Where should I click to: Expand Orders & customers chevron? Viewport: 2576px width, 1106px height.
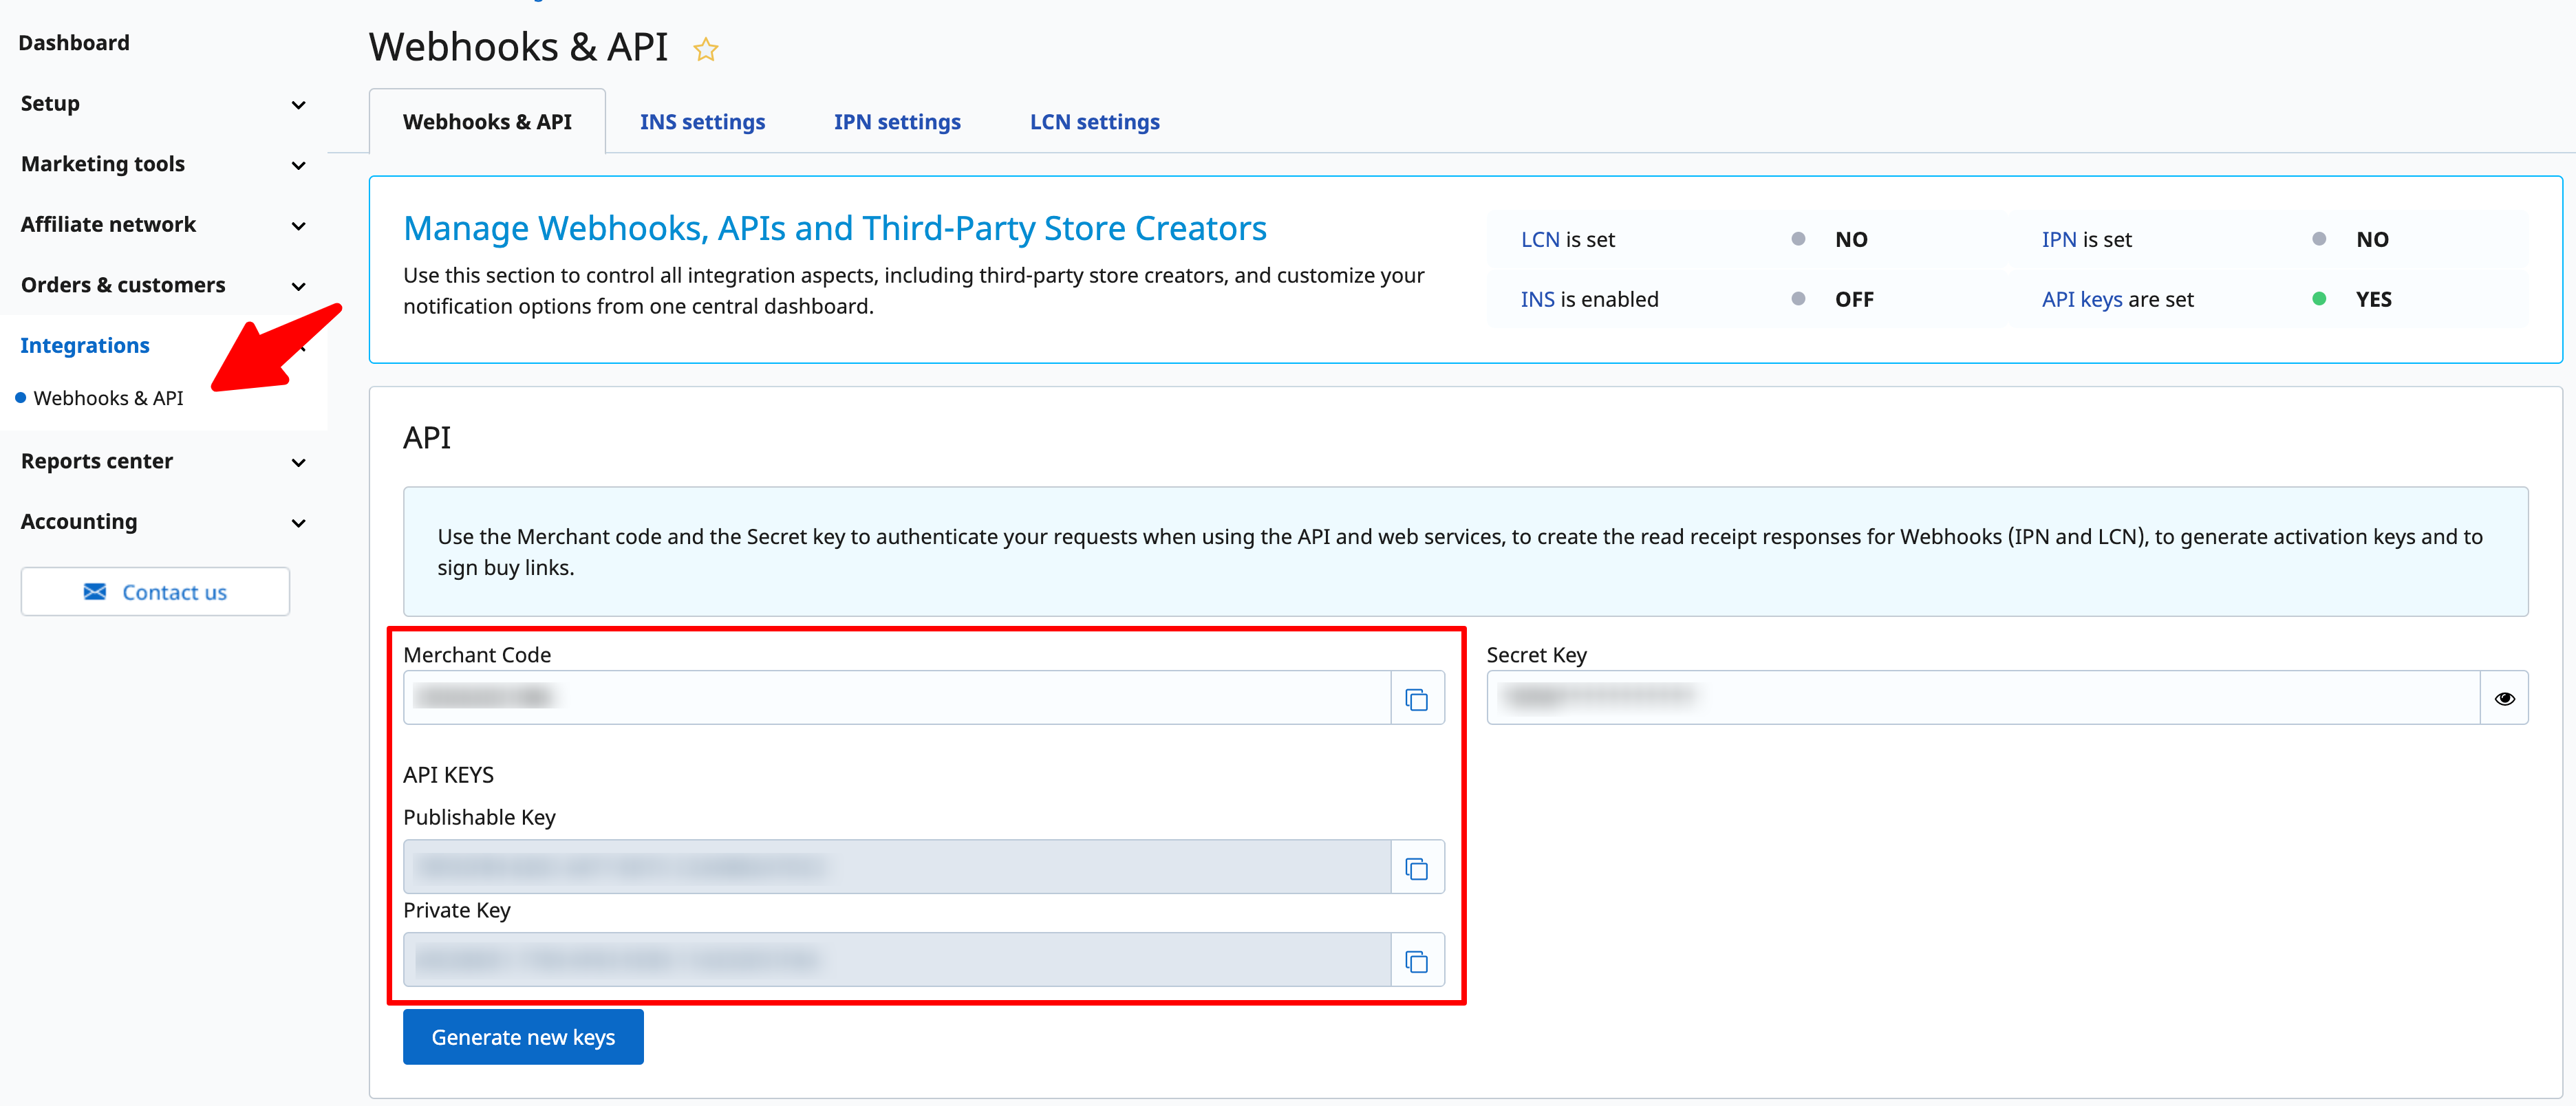pos(298,286)
